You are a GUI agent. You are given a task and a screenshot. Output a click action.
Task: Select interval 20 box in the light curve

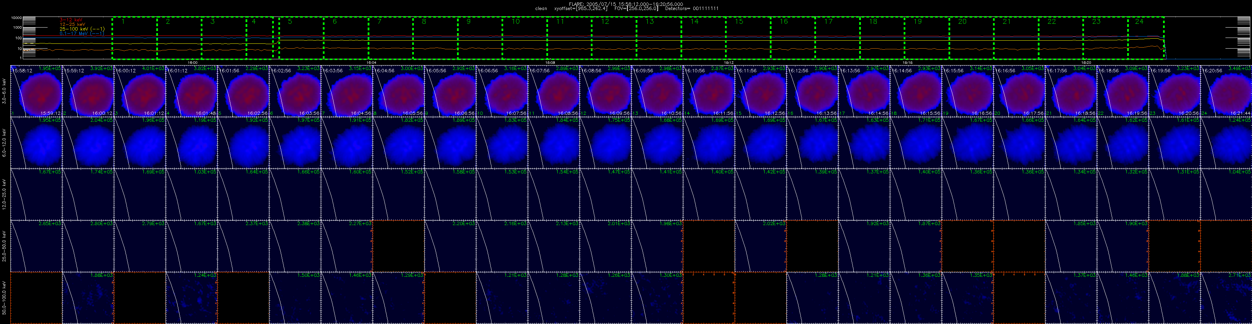(x=972, y=38)
